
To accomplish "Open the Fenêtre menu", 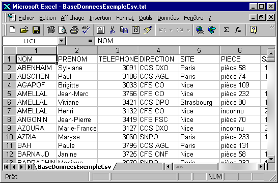I will (193, 18).
